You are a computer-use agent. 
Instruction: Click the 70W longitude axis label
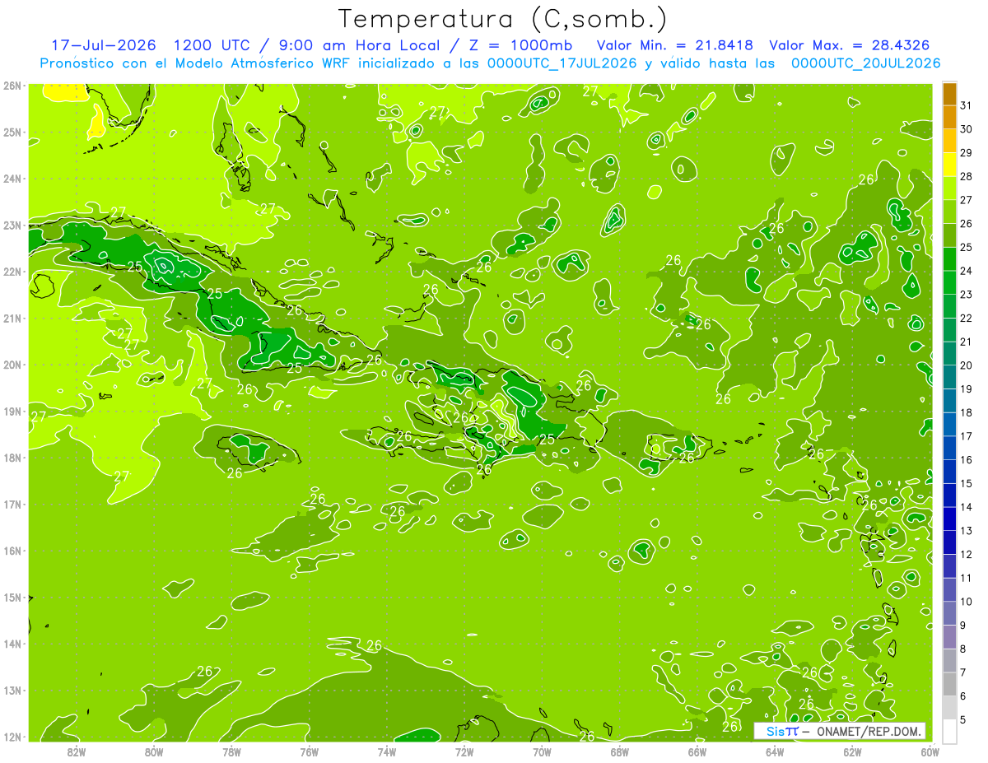[542, 751]
